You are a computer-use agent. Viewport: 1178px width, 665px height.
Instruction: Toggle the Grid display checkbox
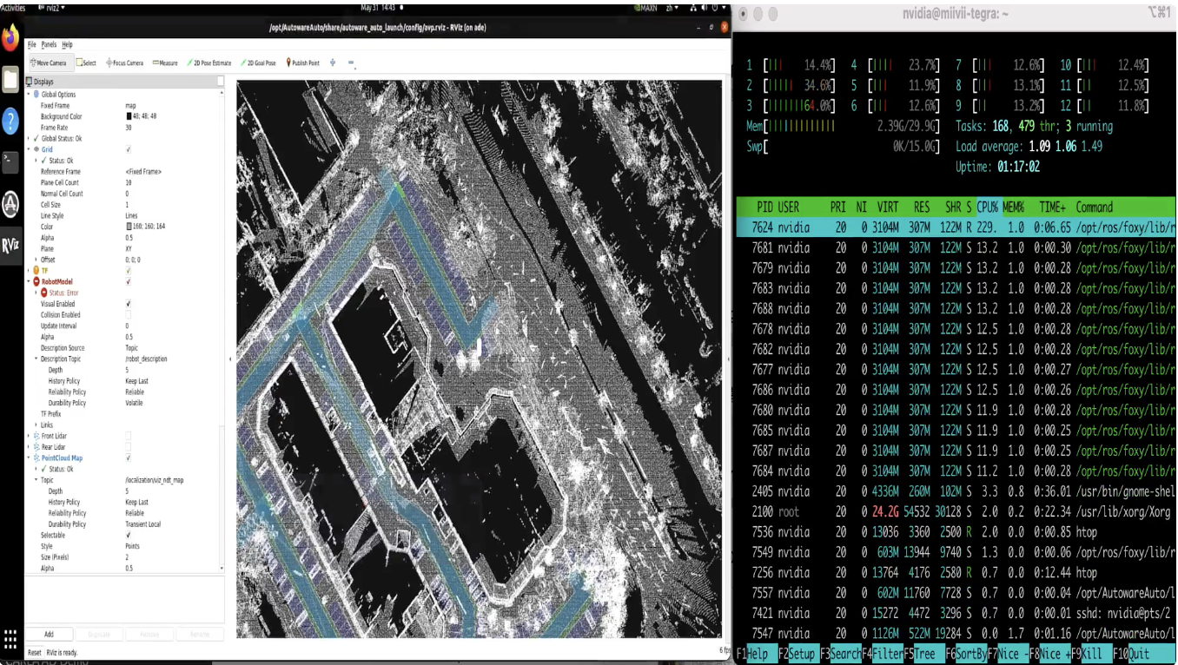(x=129, y=149)
